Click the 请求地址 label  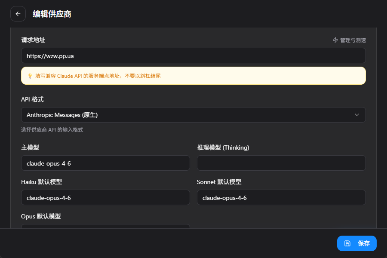[33, 40]
